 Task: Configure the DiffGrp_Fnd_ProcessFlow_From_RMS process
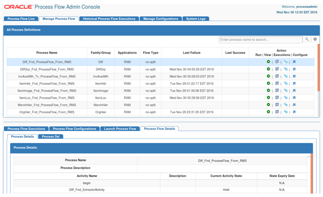click(x=294, y=69)
